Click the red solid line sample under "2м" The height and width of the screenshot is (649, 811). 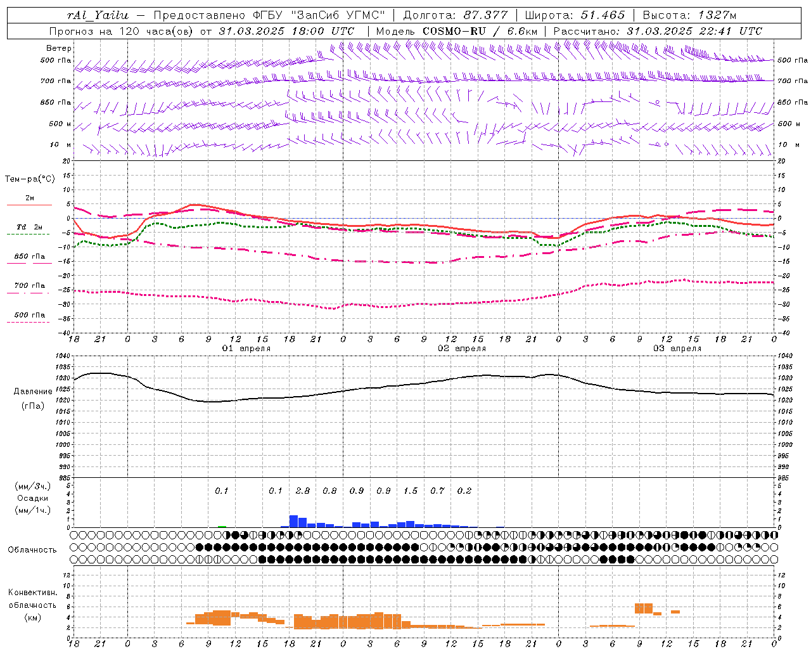29,205
